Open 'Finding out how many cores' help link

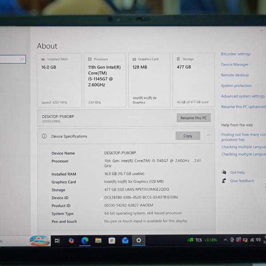tap(243, 137)
